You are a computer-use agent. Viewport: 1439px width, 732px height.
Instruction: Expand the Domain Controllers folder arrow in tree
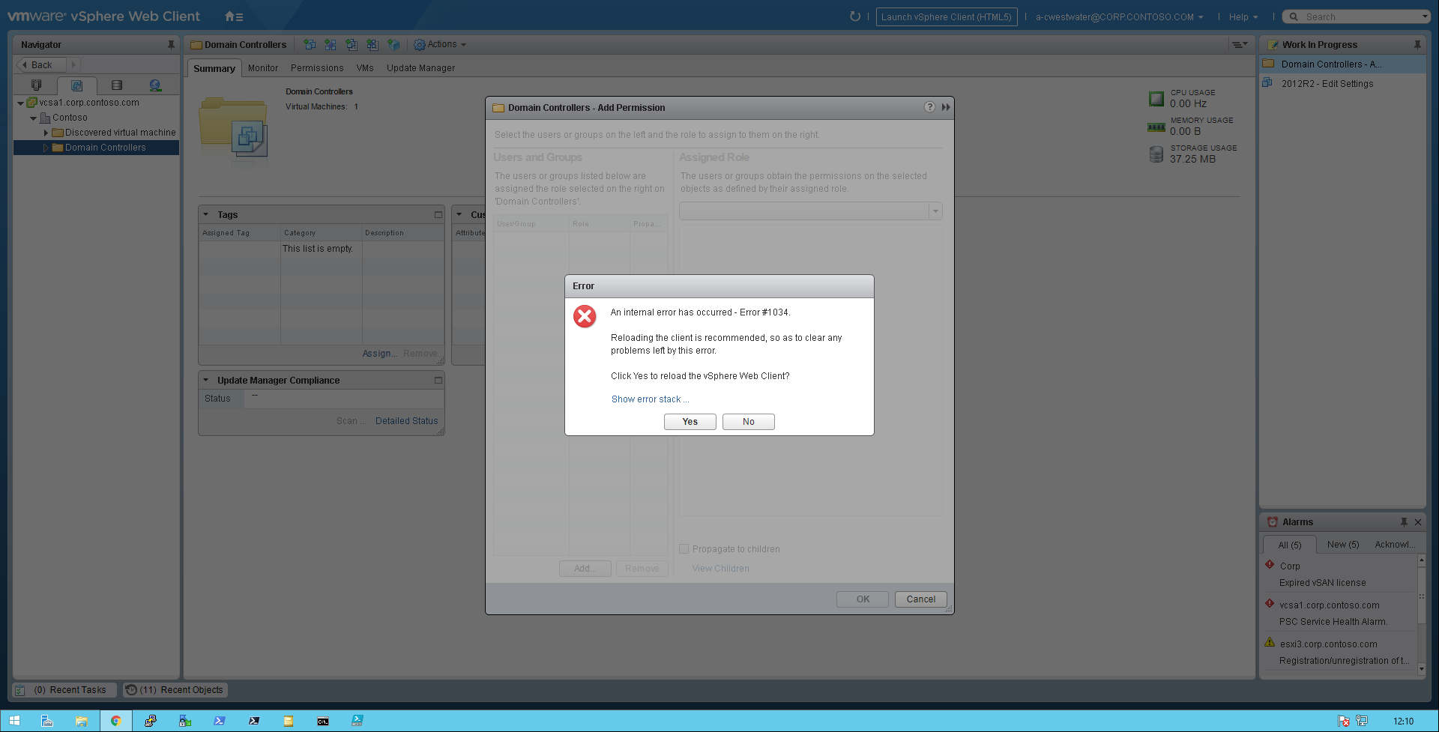[x=46, y=148]
